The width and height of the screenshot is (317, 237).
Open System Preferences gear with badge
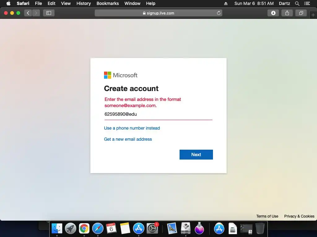(x=152, y=228)
